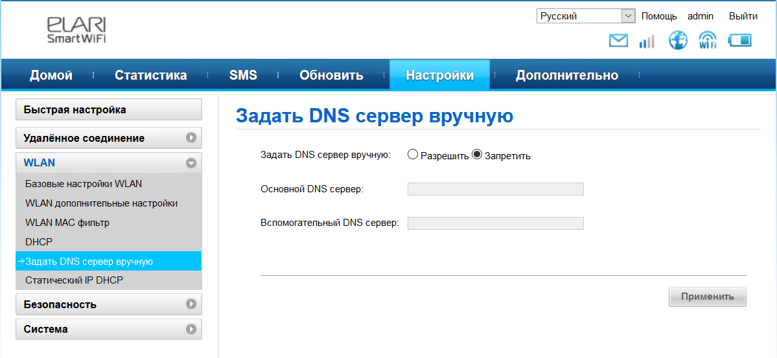
Task: Switch to the Статистика tab
Action: point(150,75)
